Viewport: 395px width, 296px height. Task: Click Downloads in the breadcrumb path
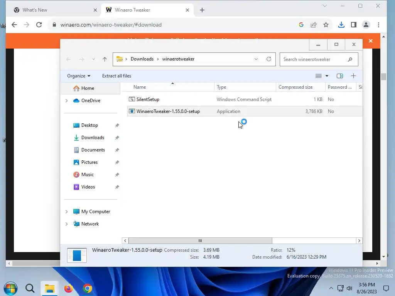coord(142,59)
